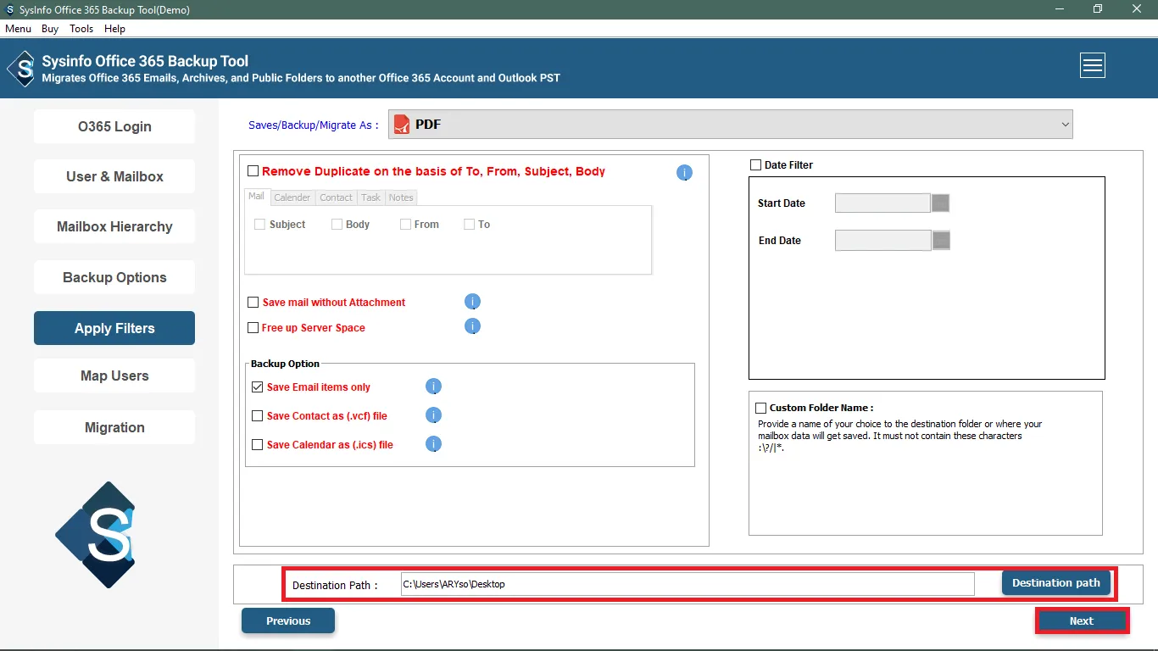
Task: Enable the Remove Duplicate checkbox
Action: click(253, 171)
